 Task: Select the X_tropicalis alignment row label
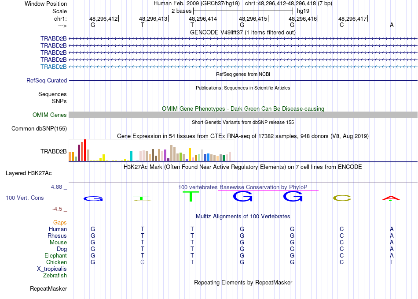click(52, 269)
